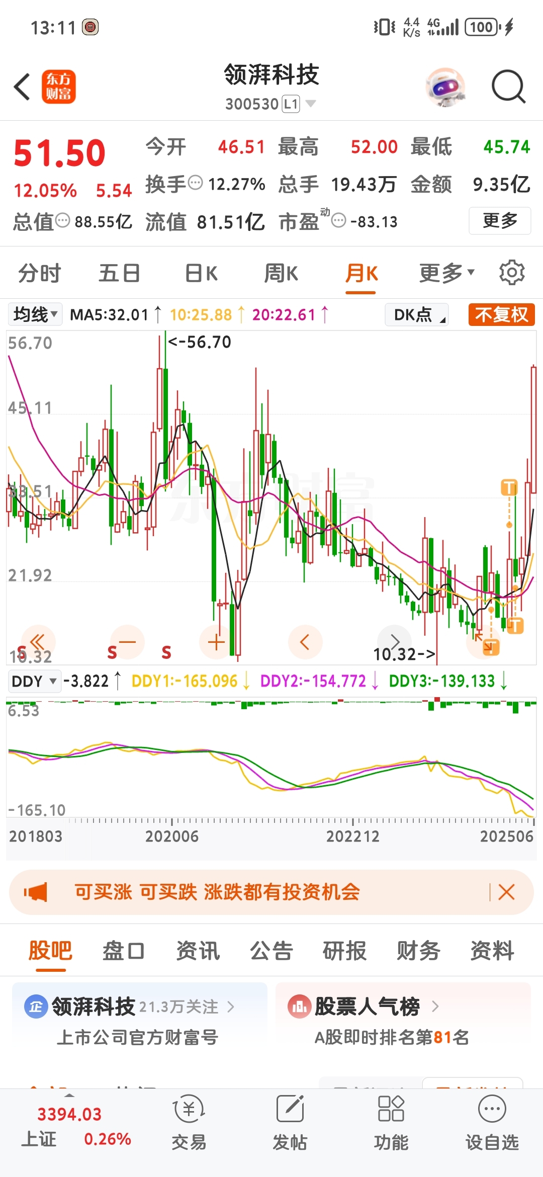Image resolution: width=543 pixels, height=1177 pixels.
Task: Open 股票人气榜 chevron arrow
Action: click(x=435, y=1006)
